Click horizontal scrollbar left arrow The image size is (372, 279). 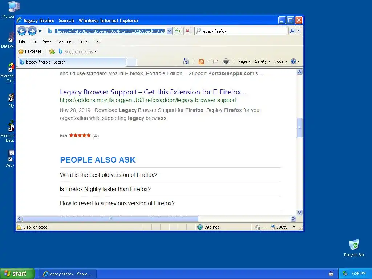19,218
